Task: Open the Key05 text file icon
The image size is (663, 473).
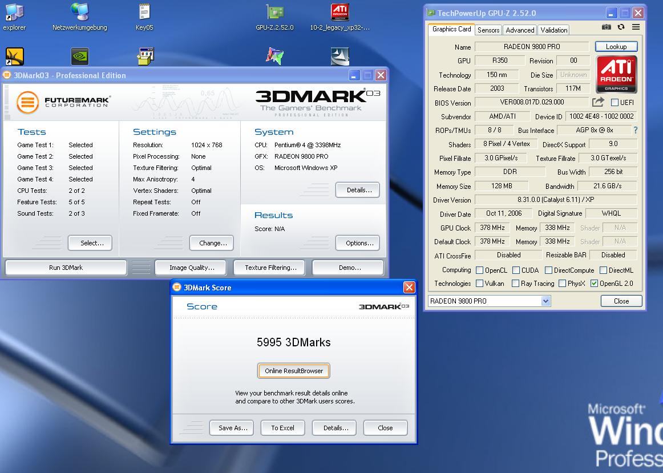Action: [x=144, y=17]
